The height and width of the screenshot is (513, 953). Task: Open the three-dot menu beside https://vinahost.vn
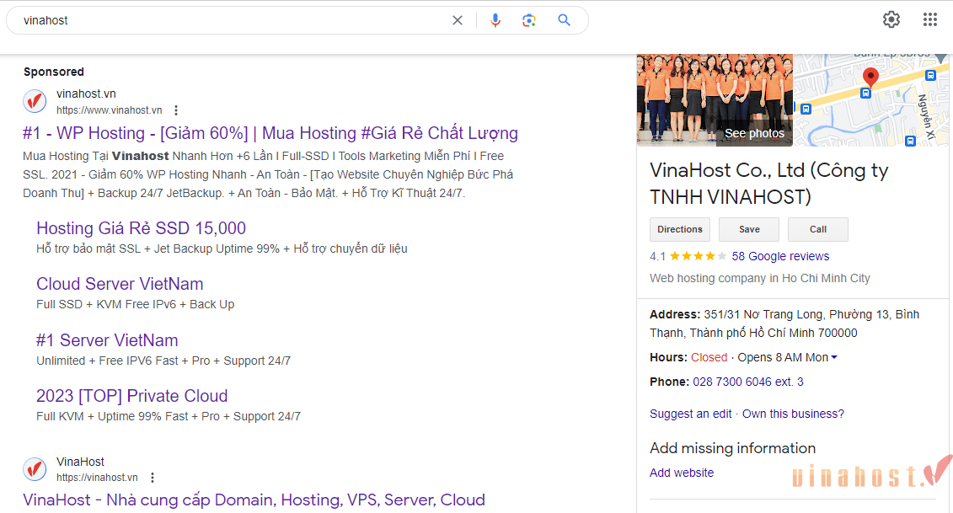(153, 478)
